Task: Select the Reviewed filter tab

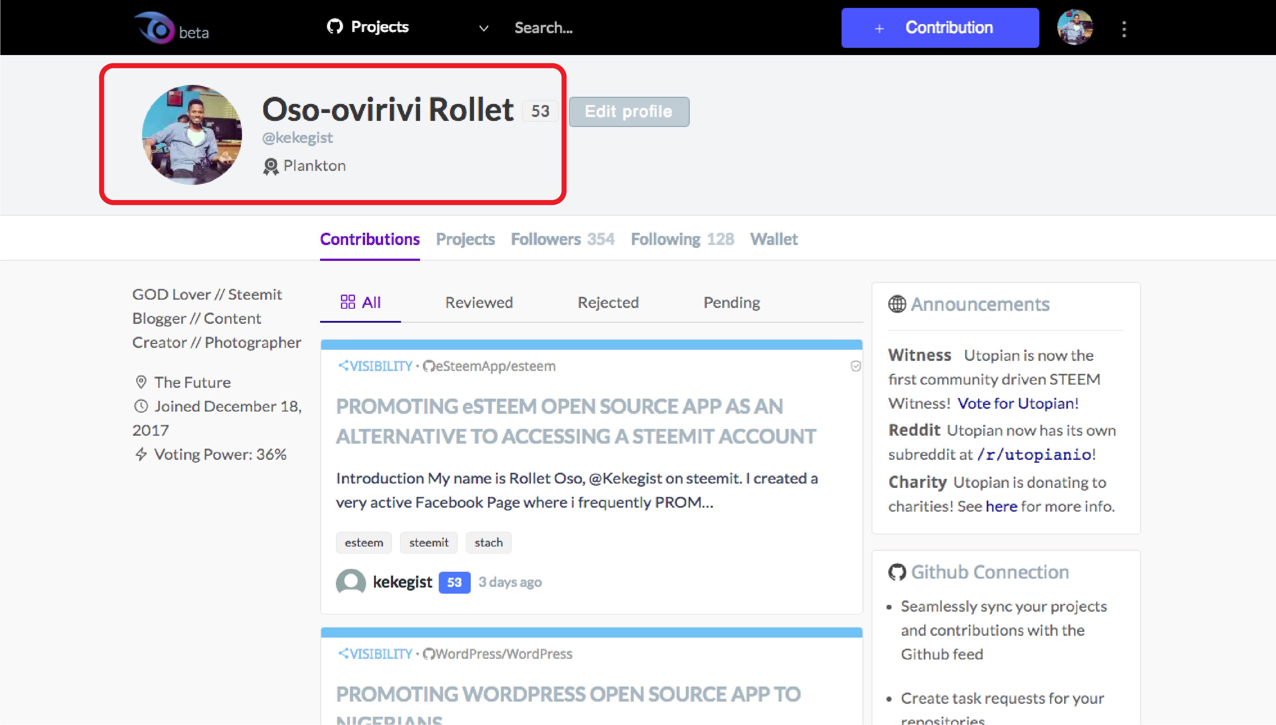Action: point(479,302)
